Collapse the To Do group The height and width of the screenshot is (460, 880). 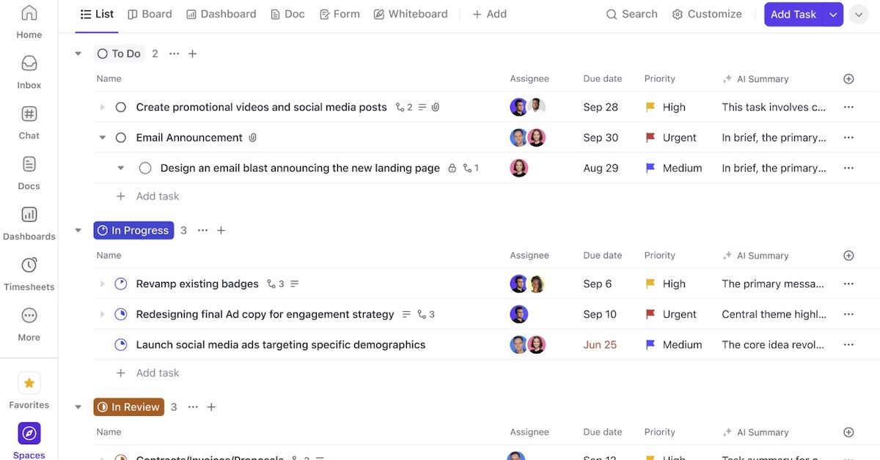click(78, 53)
